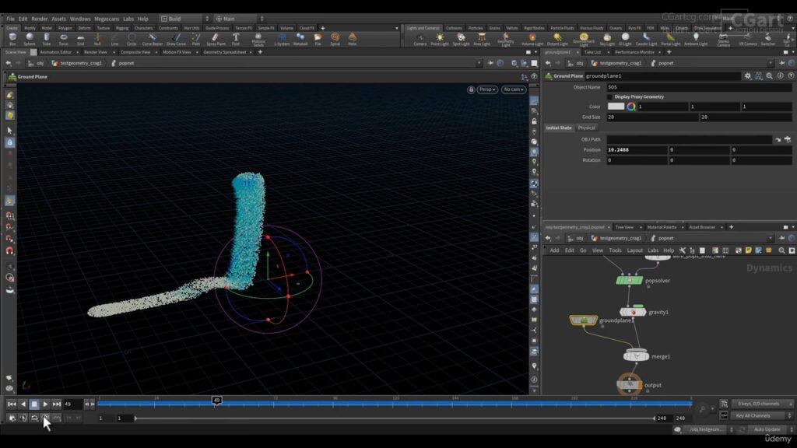Add a Distant Light
This screenshot has height=448, width=797.
pos(557,39)
